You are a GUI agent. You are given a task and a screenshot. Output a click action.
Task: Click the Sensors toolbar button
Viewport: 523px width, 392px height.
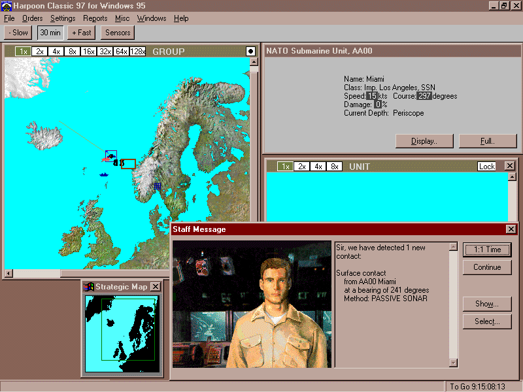[118, 33]
